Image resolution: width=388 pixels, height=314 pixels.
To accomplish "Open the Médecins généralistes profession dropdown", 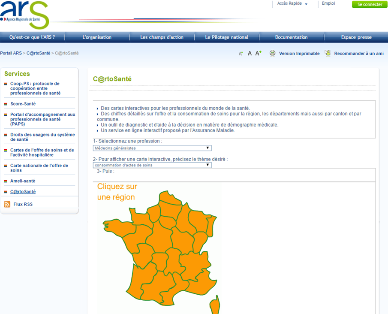I will click(x=152, y=148).
